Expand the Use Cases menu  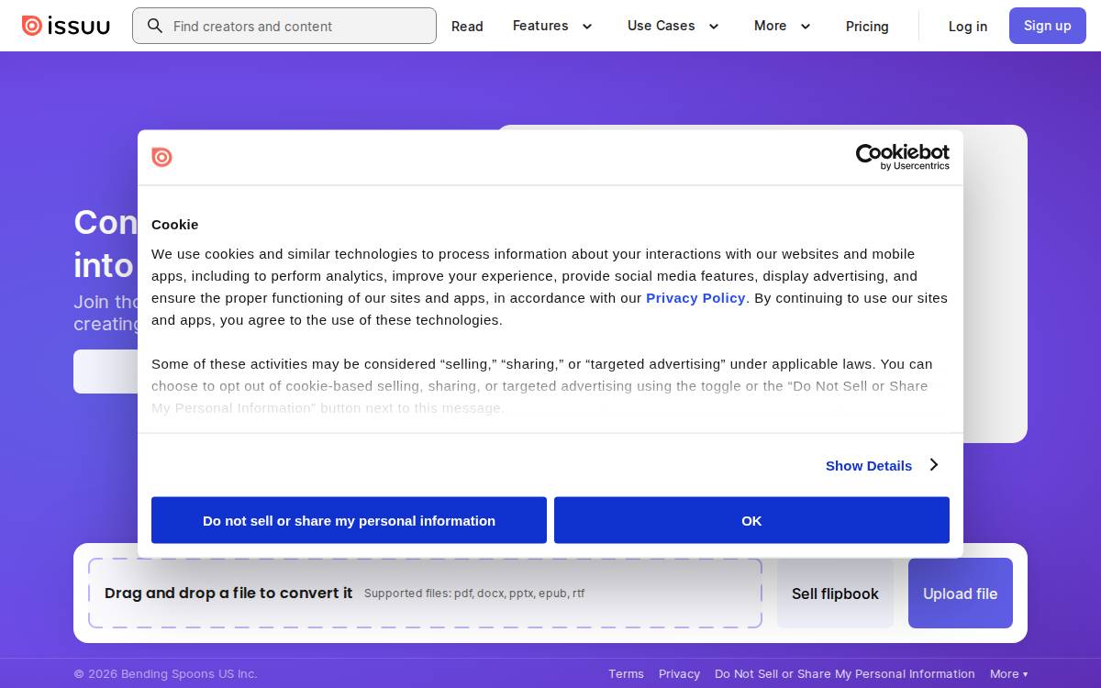click(x=673, y=26)
